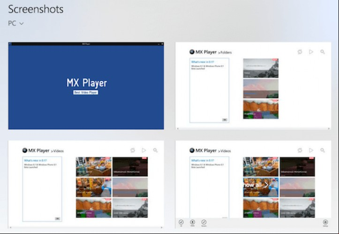Screen dimensions: 339x234
Task: Click the Delete trash app bar icon
Action: point(192,222)
